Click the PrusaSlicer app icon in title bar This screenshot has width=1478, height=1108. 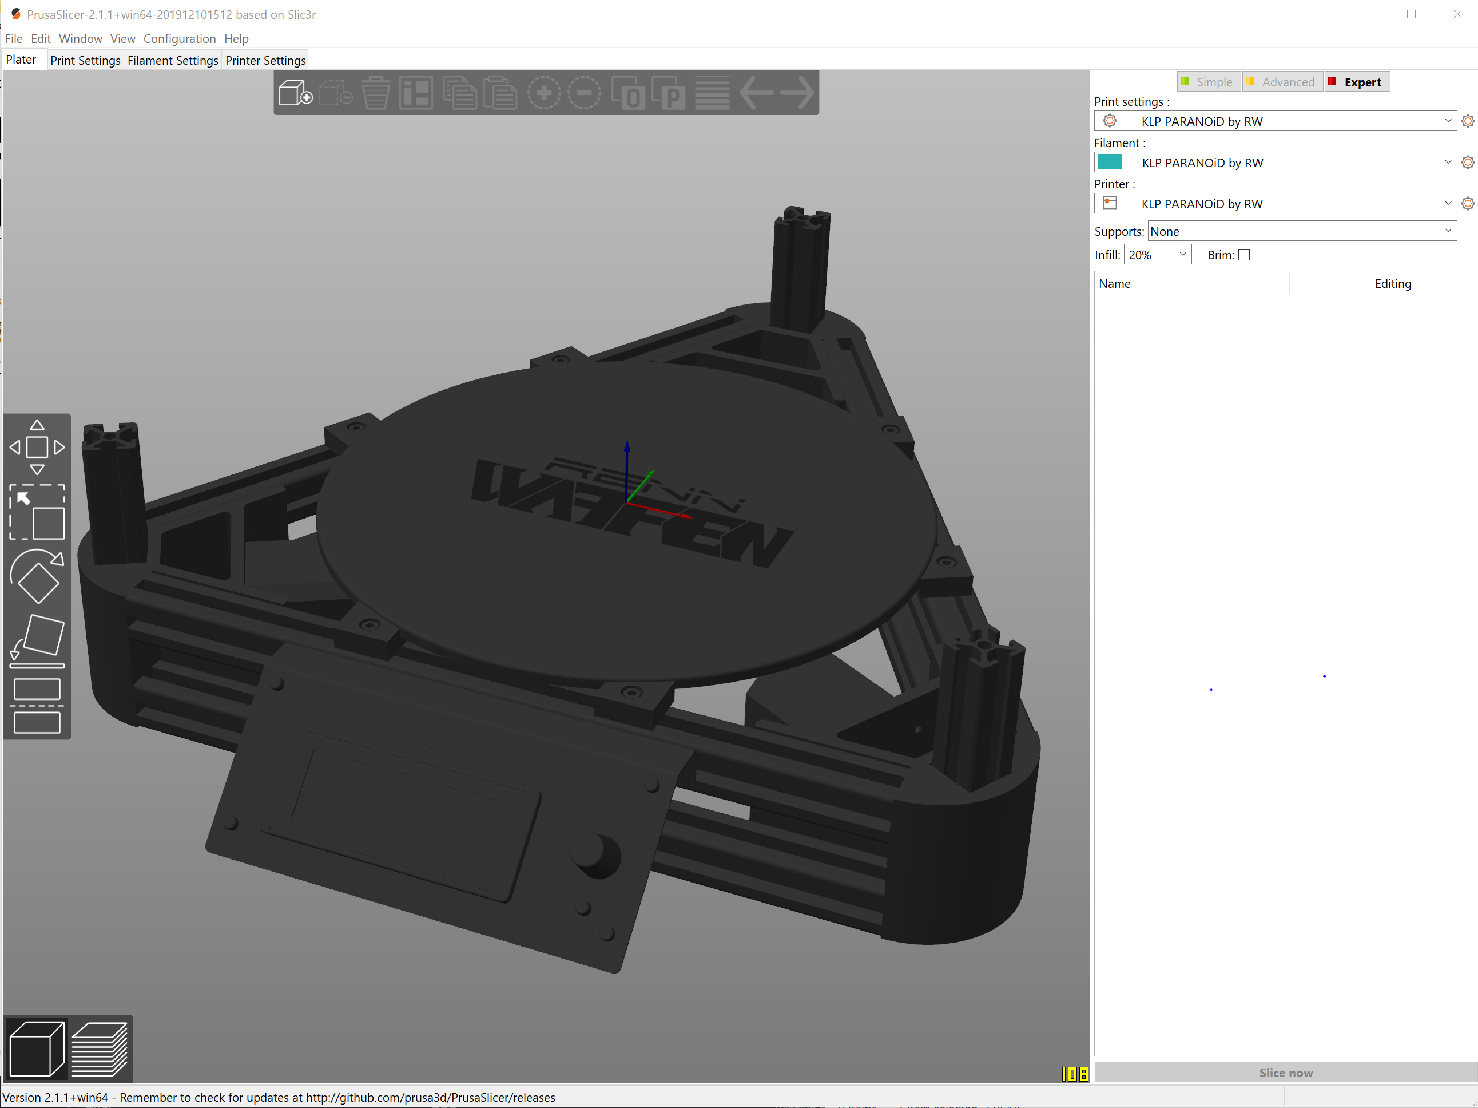(15, 14)
